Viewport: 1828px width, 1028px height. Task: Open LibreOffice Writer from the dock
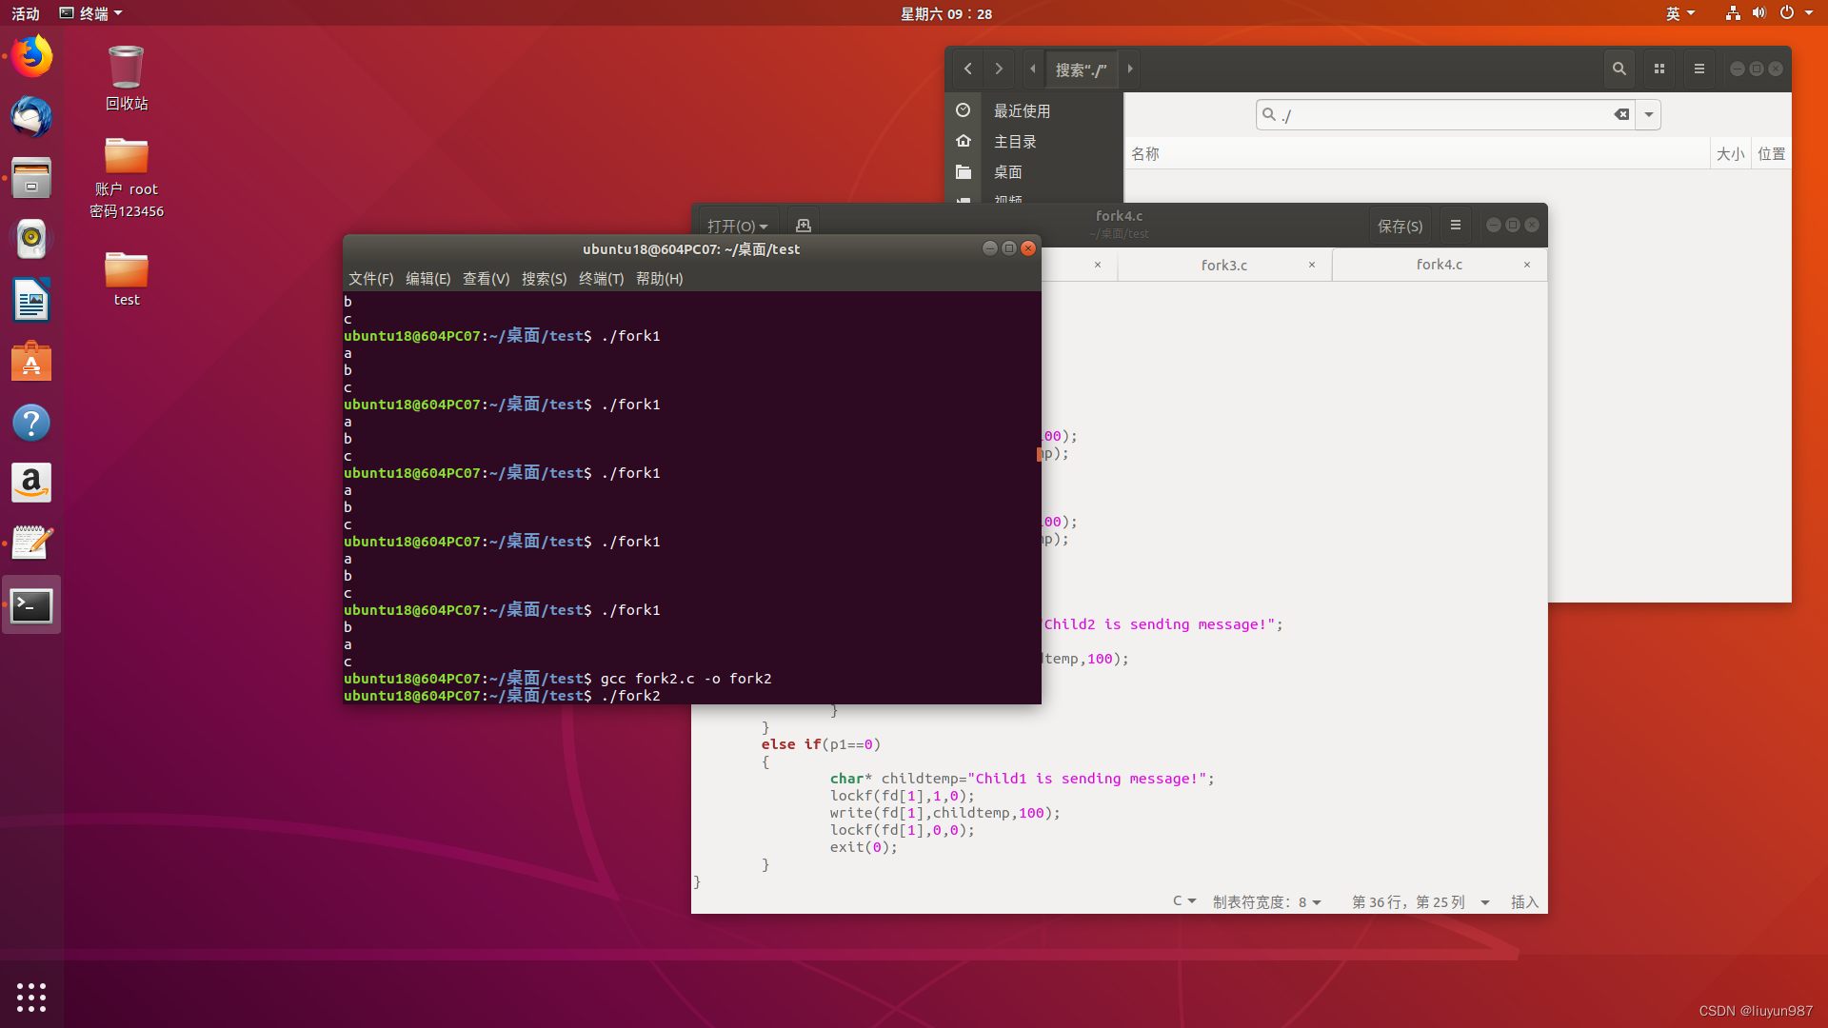(x=31, y=301)
